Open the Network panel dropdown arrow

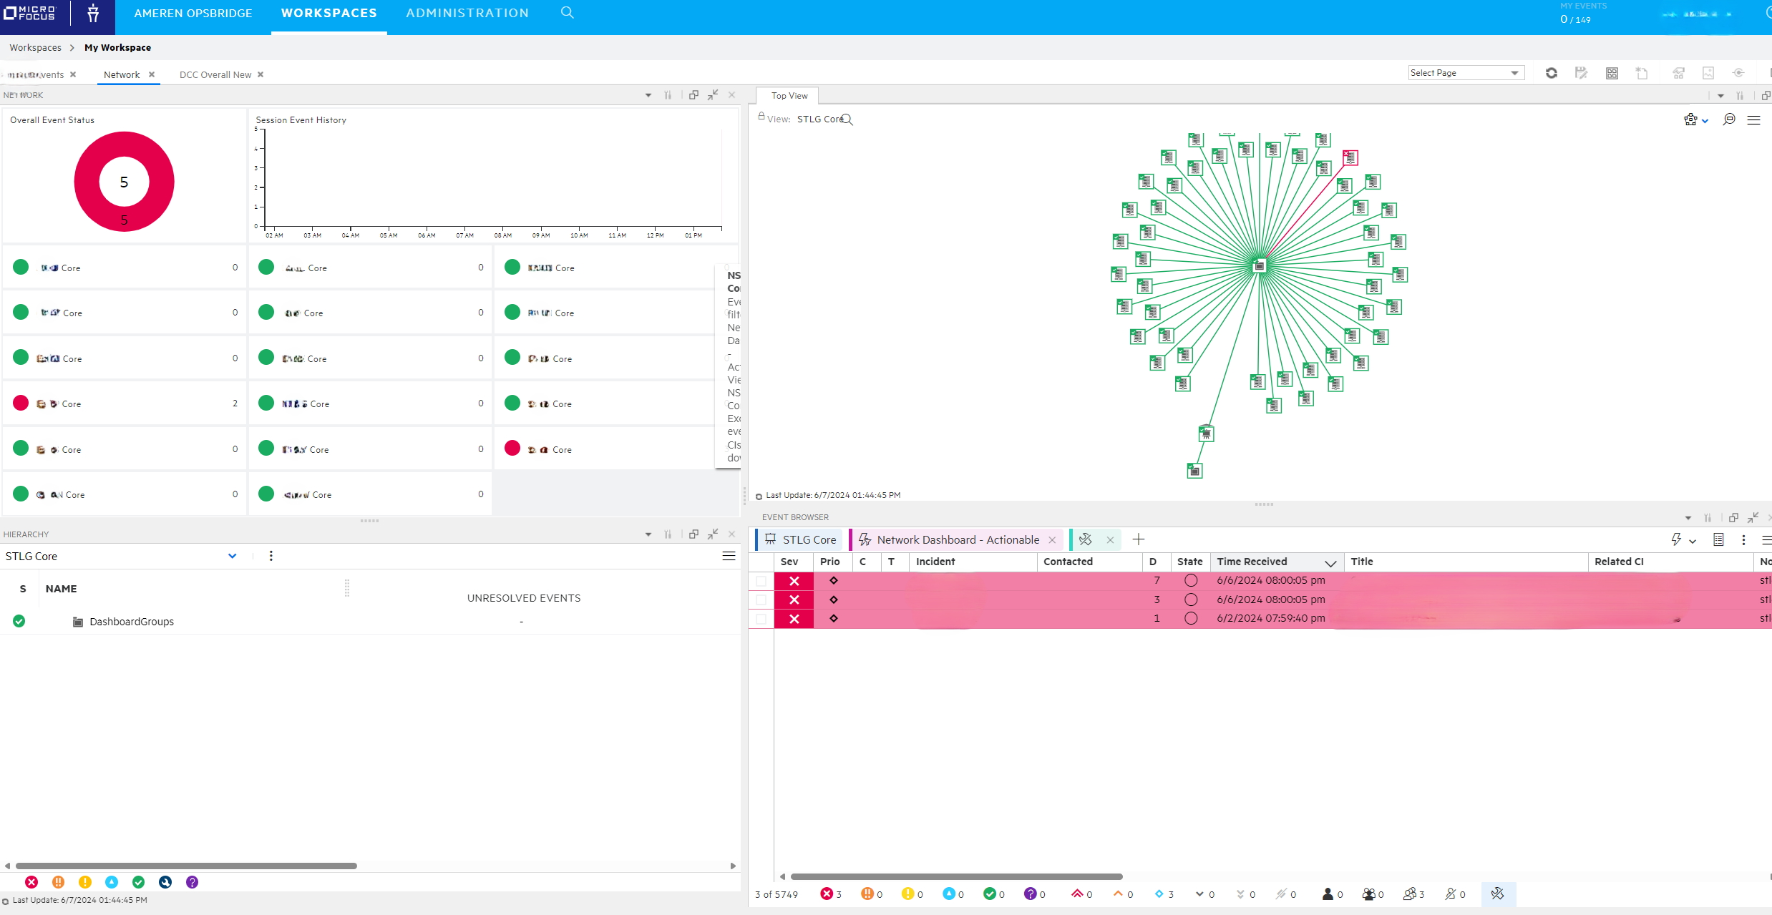click(648, 95)
